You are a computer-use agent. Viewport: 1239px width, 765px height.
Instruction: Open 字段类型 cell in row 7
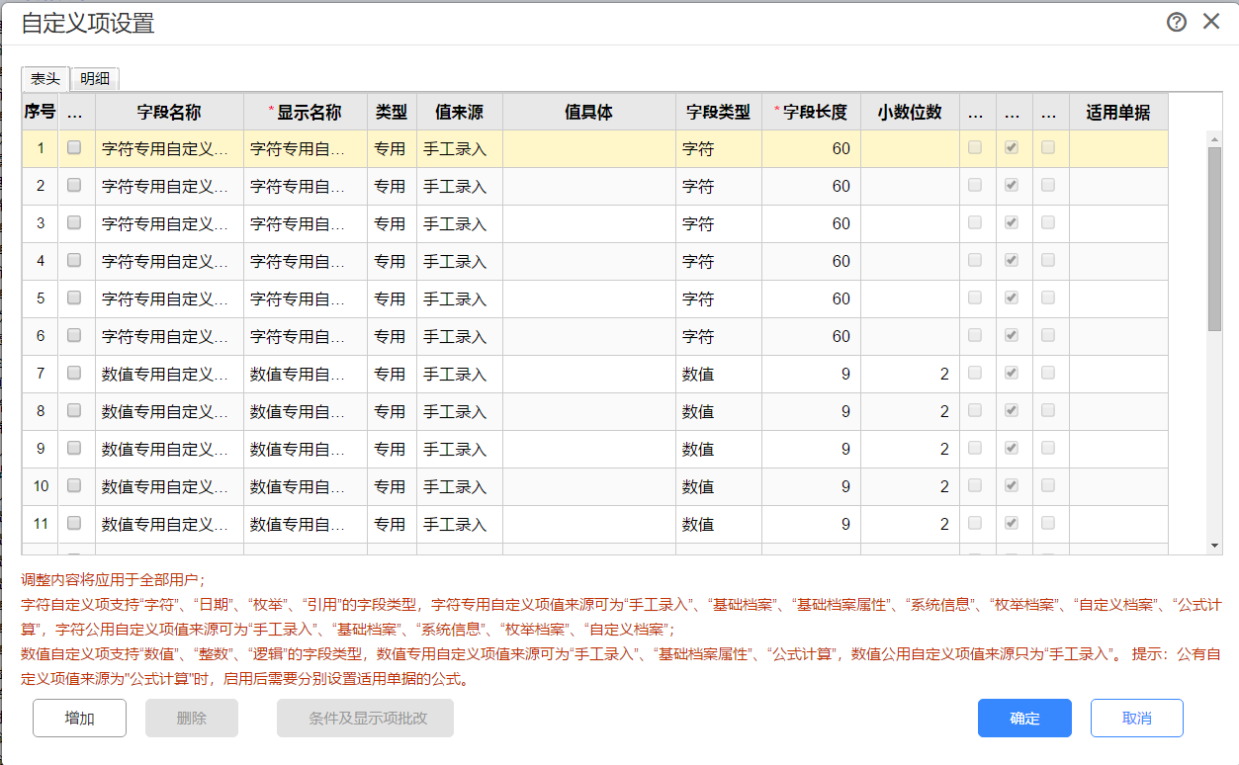click(x=718, y=375)
